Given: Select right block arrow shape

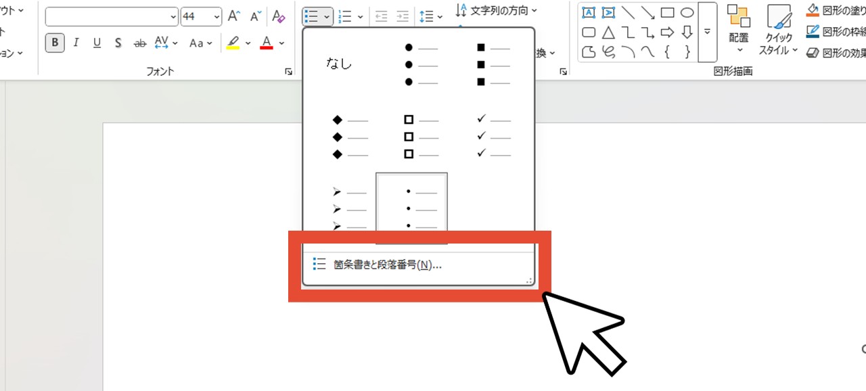Looking at the screenshot, I should pyautogui.click(x=667, y=32).
